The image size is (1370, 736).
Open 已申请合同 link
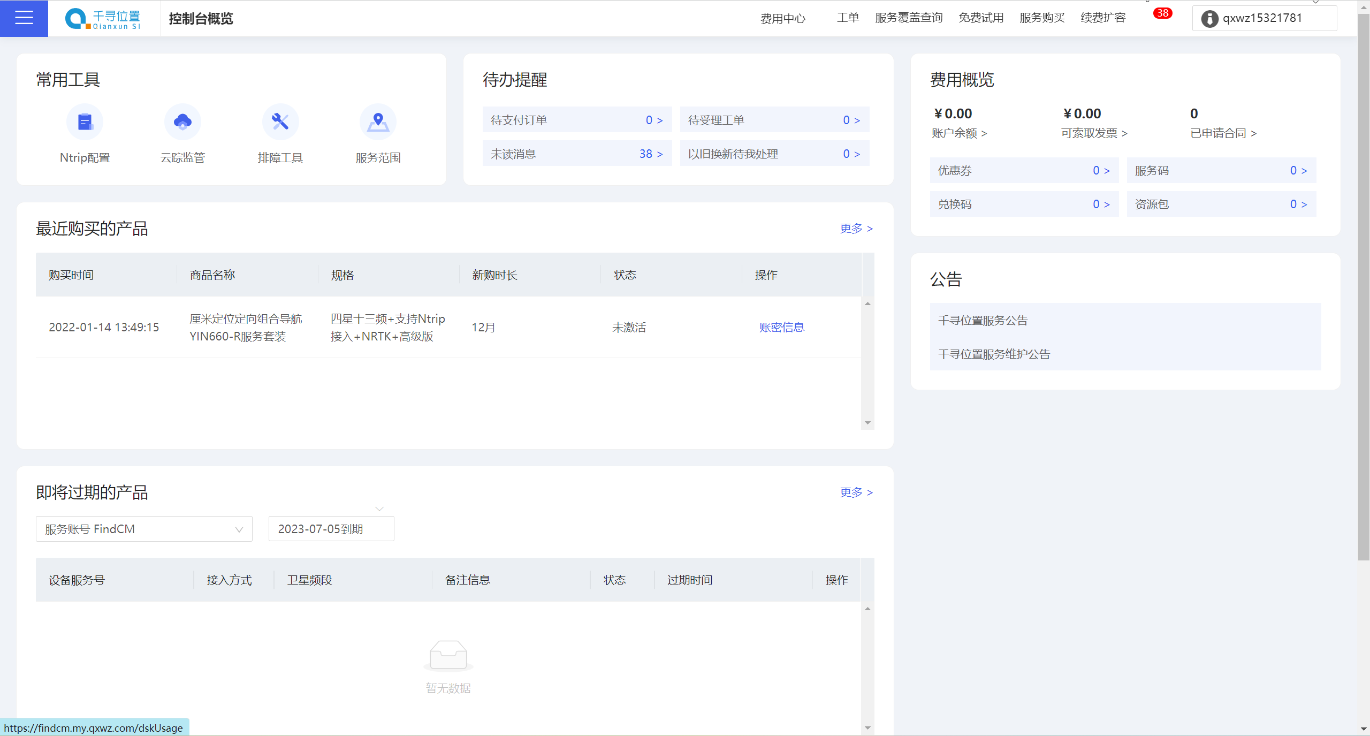coord(1223,133)
